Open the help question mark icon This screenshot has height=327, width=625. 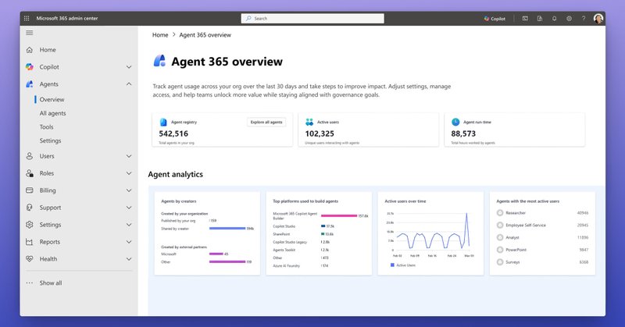tap(584, 18)
